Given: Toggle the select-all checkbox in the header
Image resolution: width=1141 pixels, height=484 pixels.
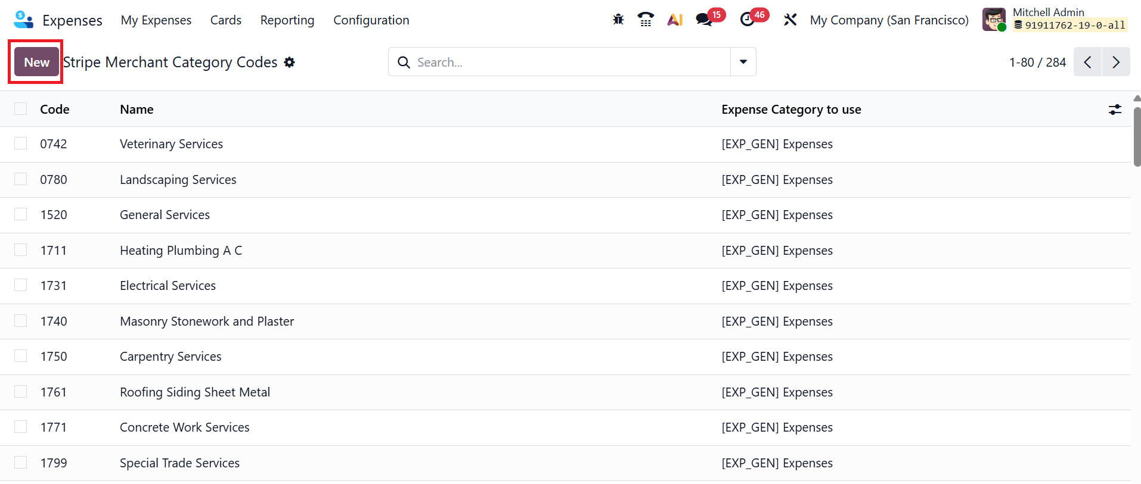Looking at the screenshot, I should pos(21,108).
